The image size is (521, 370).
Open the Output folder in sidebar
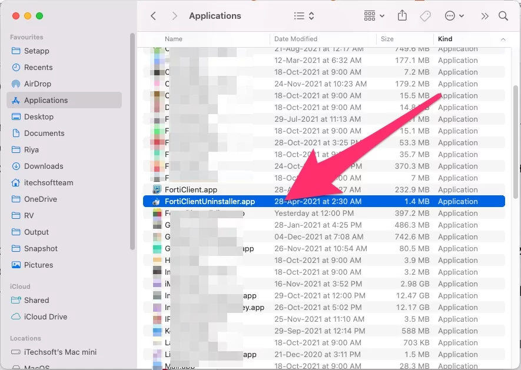coord(64,232)
